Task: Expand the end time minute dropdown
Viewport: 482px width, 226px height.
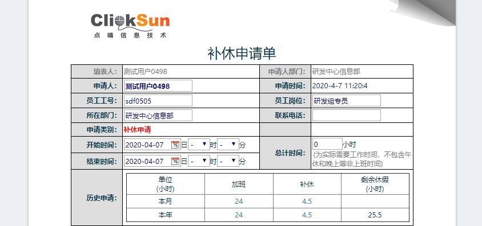Action: 228,161
